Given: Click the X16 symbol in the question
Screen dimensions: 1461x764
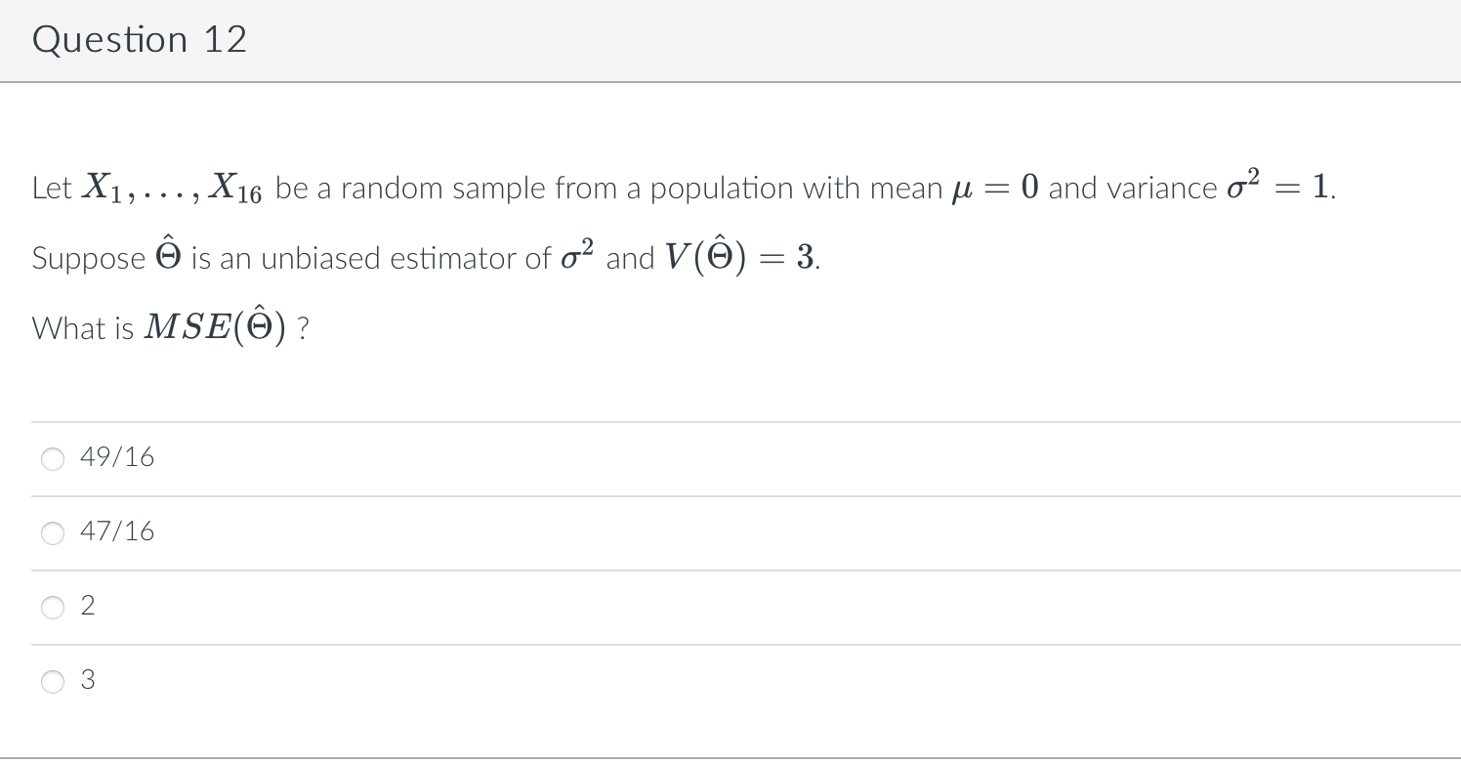Looking at the screenshot, I should 238,188.
